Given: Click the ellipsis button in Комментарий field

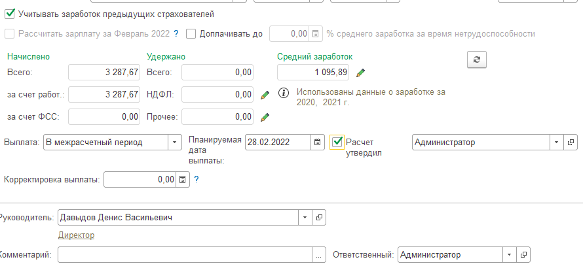Looking at the screenshot, I should point(319,254).
